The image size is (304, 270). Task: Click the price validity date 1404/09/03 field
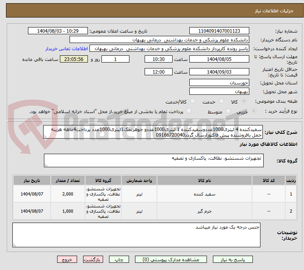(x=219, y=72)
